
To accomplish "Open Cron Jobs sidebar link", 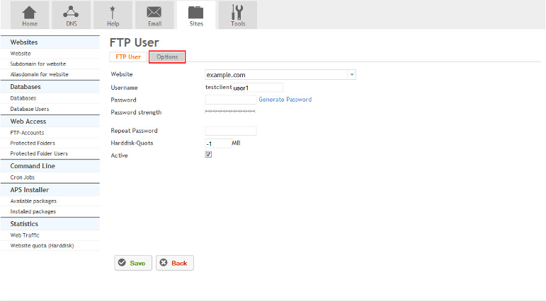I will click(x=23, y=177).
